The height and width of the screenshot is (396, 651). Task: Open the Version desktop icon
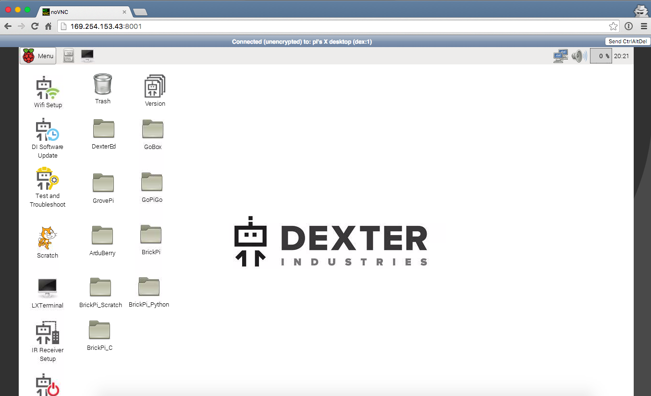tap(155, 90)
